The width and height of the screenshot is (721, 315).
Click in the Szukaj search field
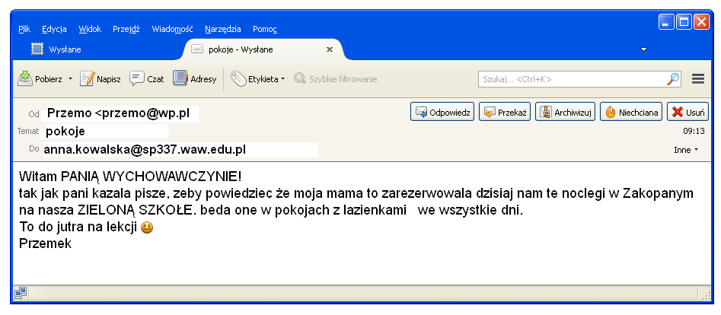pos(571,78)
